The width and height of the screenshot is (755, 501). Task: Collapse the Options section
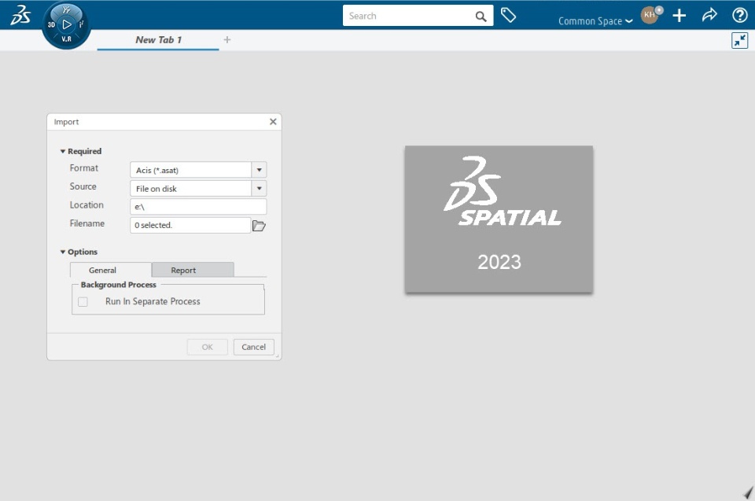pyautogui.click(x=63, y=252)
